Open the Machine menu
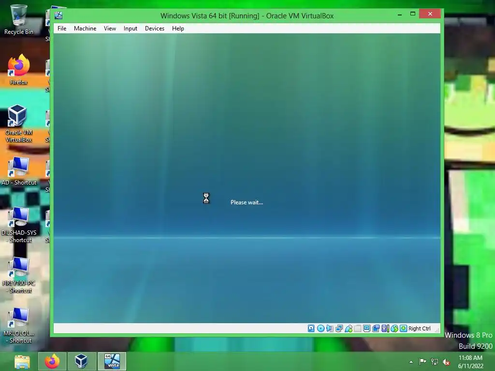Image resolution: width=495 pixels, height=371 pixels. point(85,29)
